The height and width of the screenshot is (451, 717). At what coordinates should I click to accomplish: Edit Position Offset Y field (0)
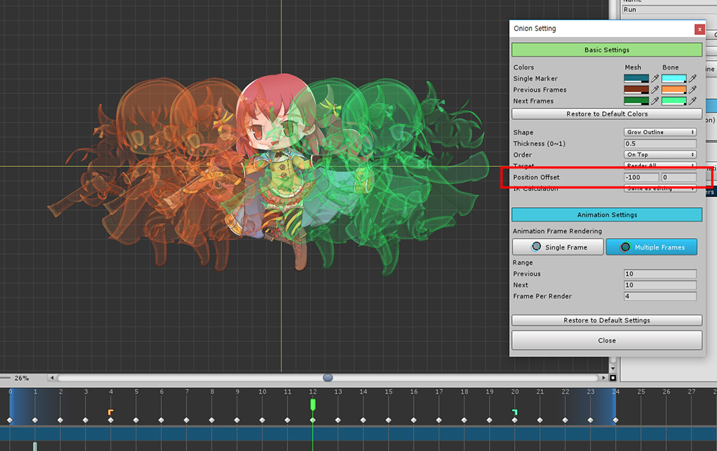[679, 178]
